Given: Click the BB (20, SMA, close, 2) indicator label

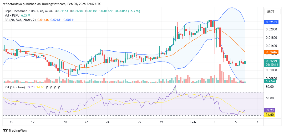Looking at the screenshot, I should (x=20, y=20).
